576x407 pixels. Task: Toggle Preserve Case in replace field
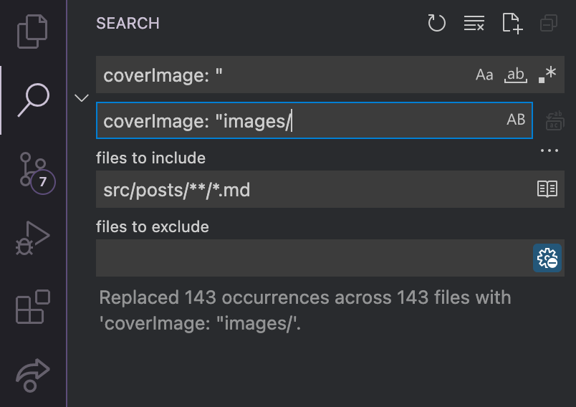pos(516,120)
